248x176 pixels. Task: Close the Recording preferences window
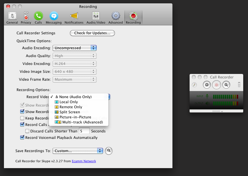8,6
